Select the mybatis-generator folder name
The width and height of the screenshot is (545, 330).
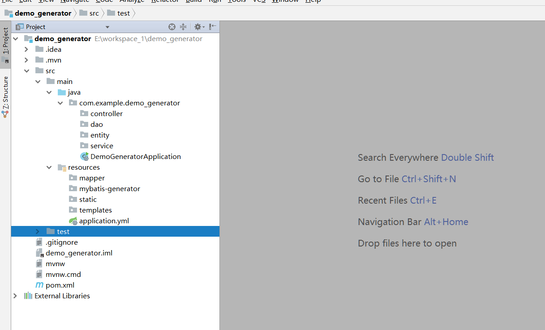(110, 188)
